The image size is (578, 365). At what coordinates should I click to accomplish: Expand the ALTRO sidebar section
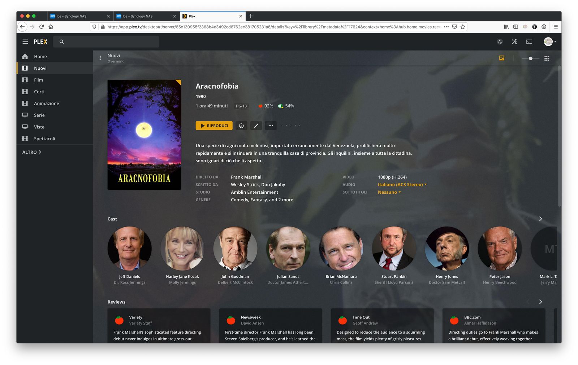32,152
